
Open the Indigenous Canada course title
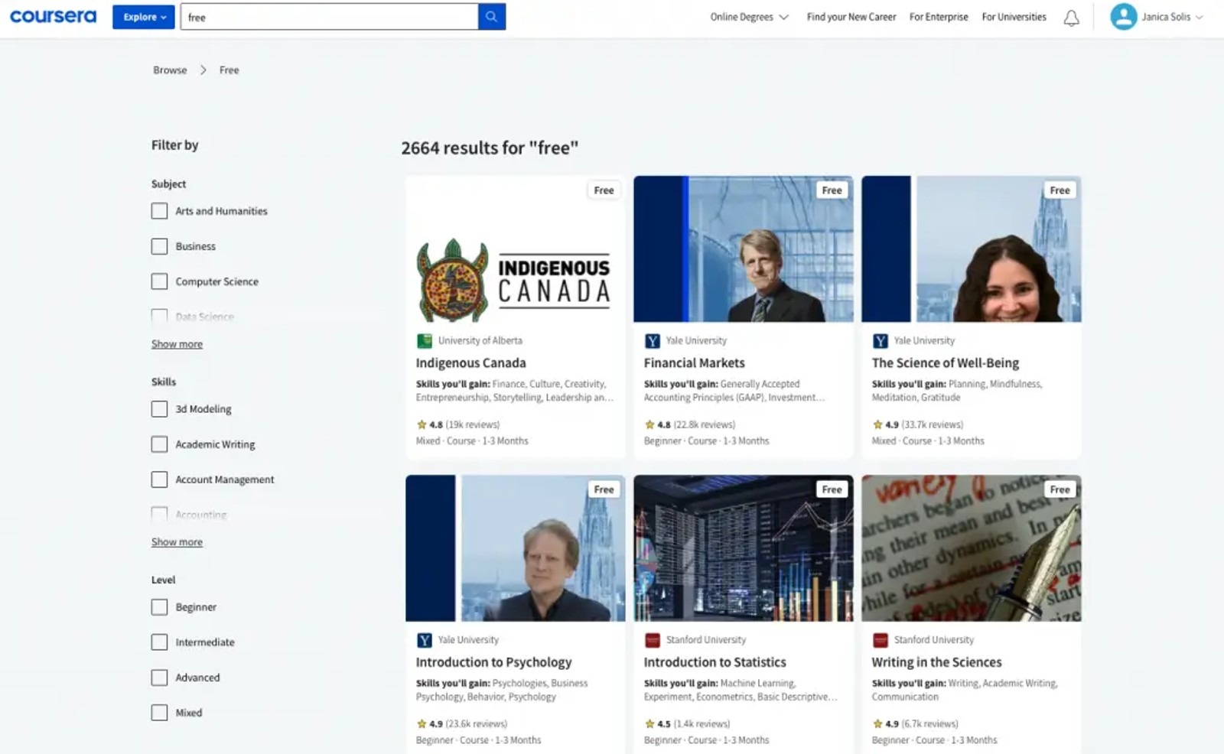pyautogui.click(x=470, y=363)
